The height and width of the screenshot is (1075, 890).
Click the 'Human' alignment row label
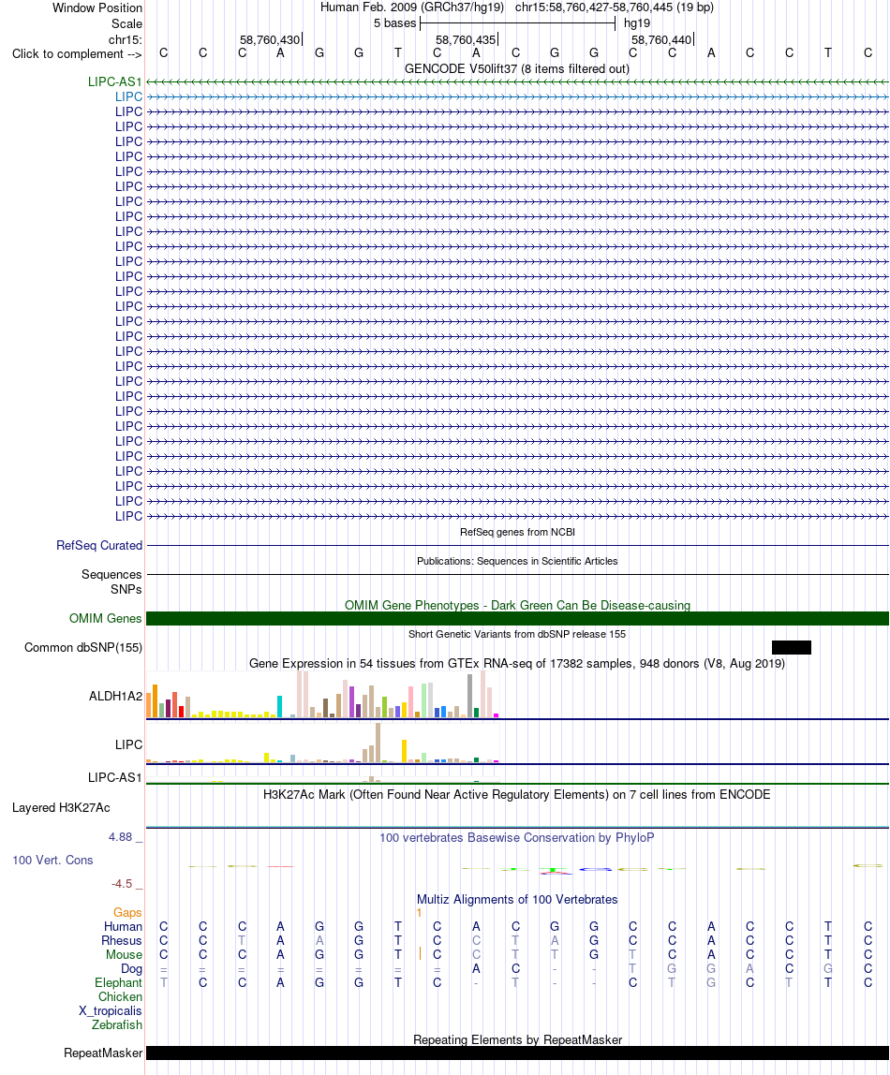124,927
